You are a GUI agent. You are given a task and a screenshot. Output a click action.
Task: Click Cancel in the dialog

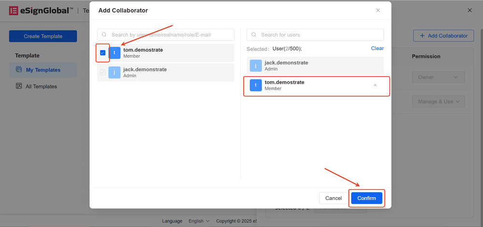coord(333,198)
